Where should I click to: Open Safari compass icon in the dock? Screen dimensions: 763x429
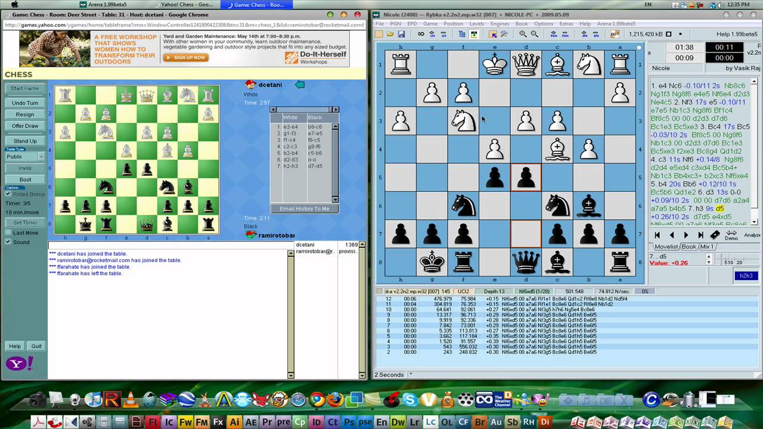[x=298, y=400]
